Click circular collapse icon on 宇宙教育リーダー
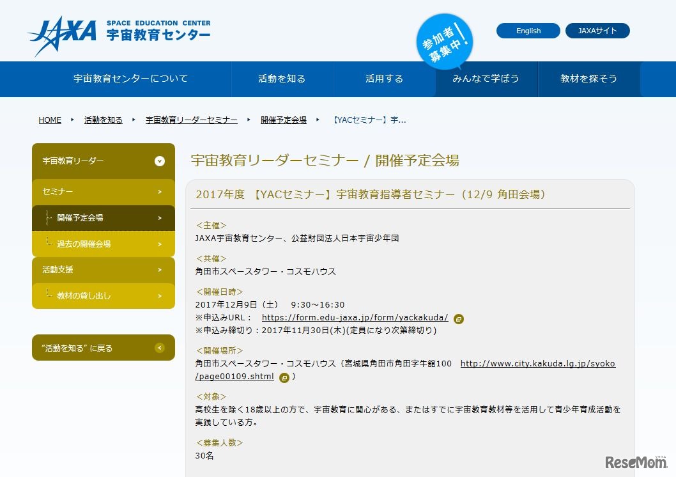The height and width of the screenshot is (477, 676). click(x=158, y=162)
